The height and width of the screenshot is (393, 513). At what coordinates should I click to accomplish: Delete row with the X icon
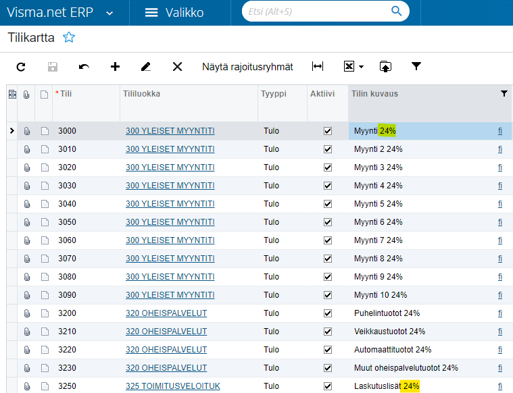click(177, 67)
